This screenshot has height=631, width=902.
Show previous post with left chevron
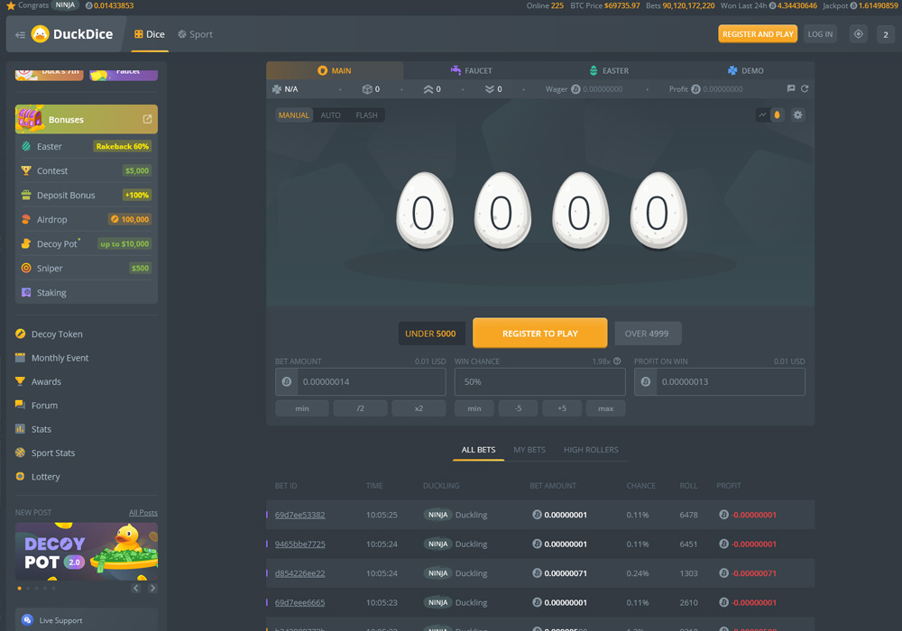[136, 588]
